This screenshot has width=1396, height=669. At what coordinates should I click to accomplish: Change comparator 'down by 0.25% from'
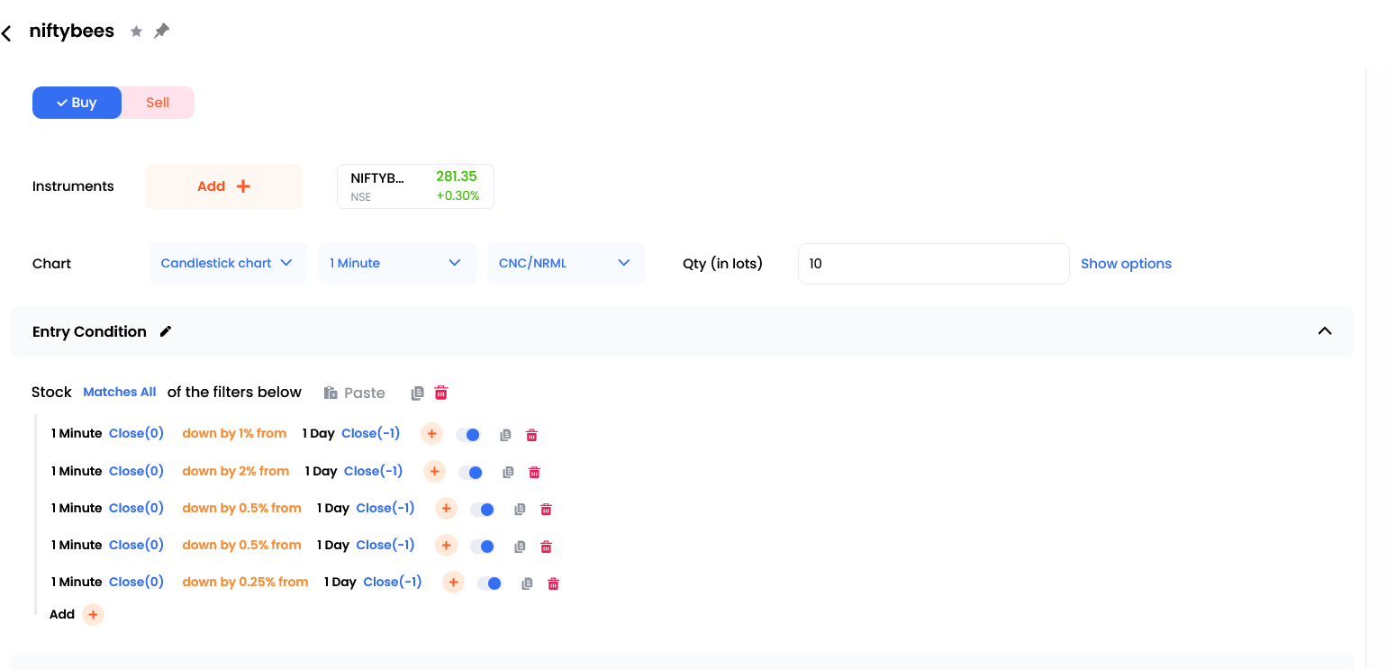(245, 583)
